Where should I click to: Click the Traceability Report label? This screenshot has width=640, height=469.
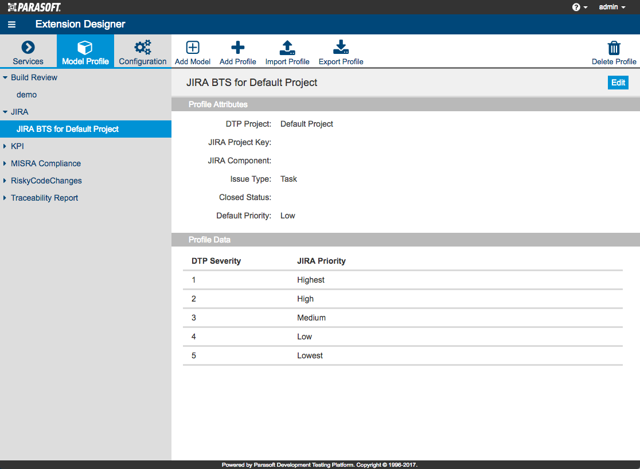click(x=44, y=198)
